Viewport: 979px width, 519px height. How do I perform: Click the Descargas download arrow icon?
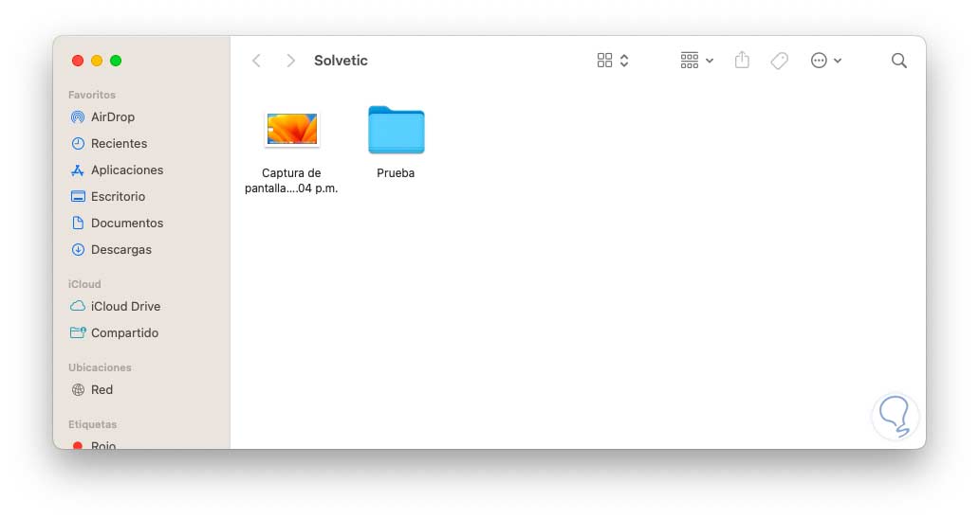coord(78,249)
